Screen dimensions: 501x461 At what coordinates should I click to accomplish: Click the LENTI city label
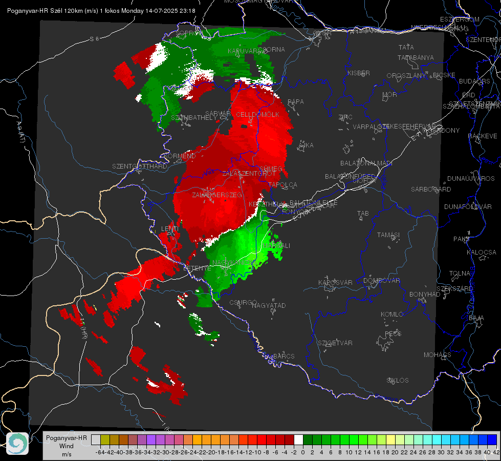tap(170, 229)
